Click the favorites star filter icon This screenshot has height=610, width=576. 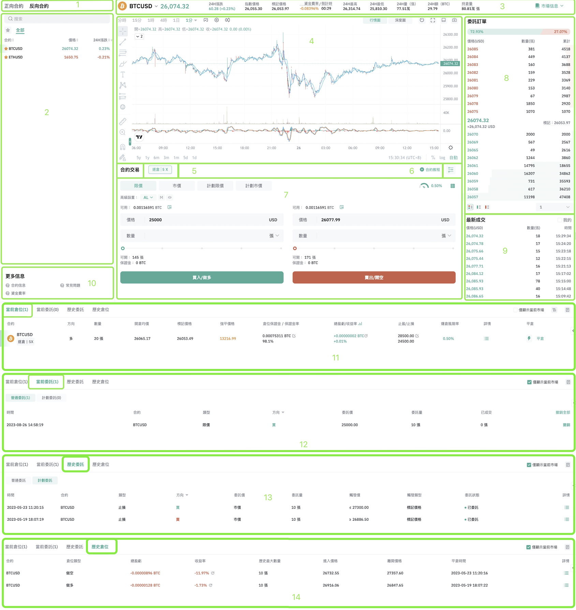point(8,30)
